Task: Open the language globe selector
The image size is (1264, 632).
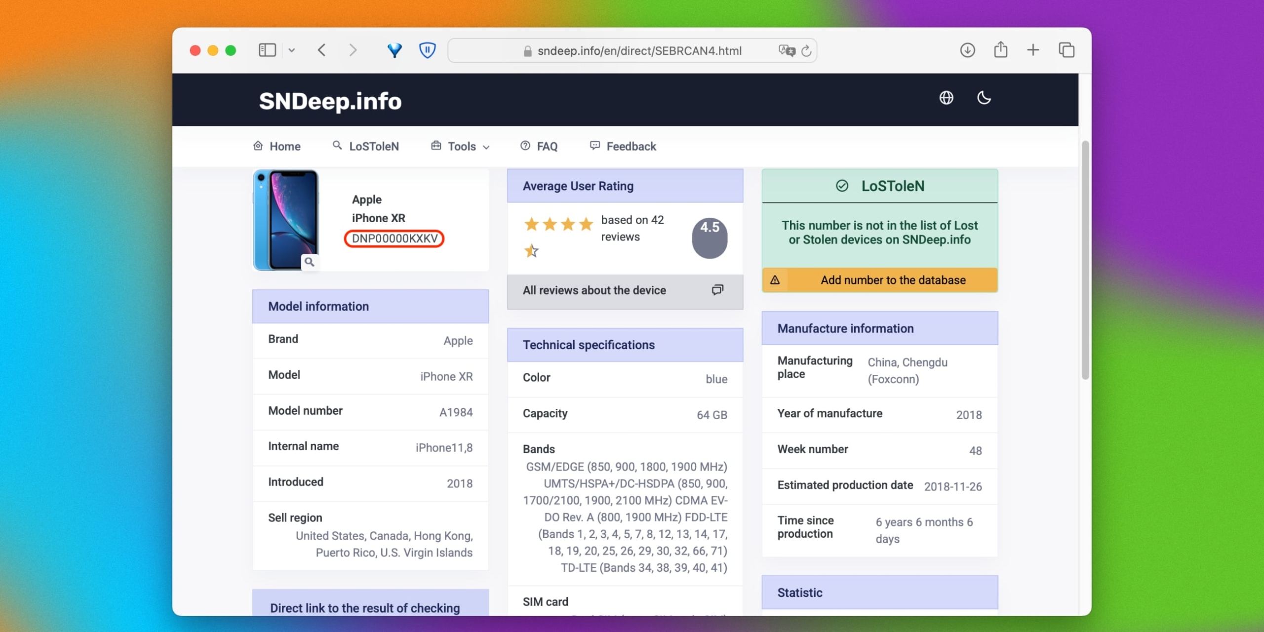Action: click(x=946, y=98)
